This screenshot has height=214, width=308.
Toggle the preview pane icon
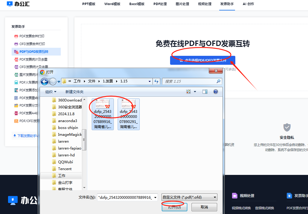click(205, 92)
